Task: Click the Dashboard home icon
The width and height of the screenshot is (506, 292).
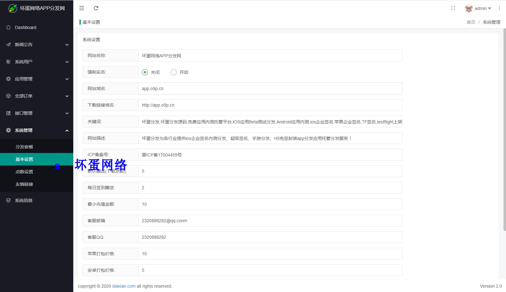Action: click(8, 27)
